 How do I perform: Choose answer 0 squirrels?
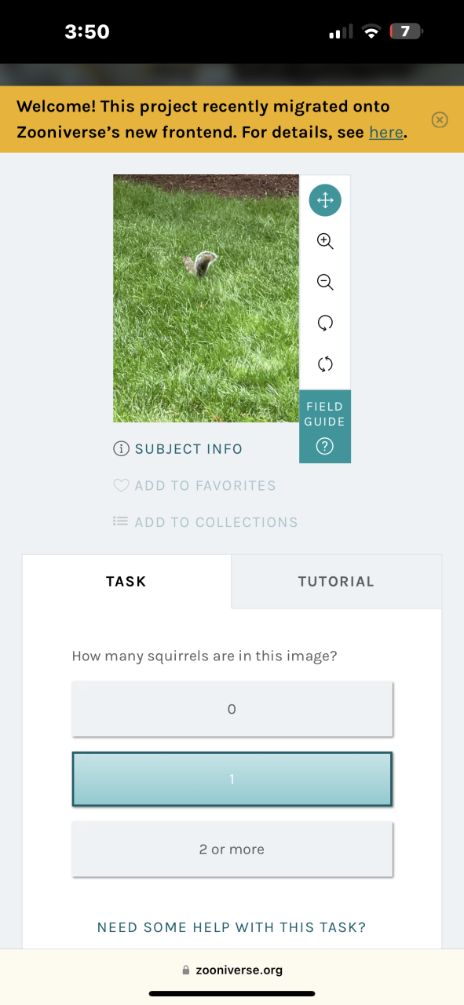(232, 709)
